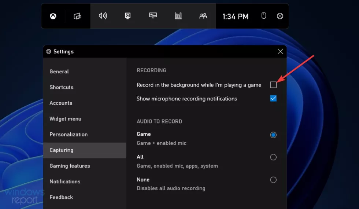Go to the Accounts settings section
Image resolution: width=359 pixels, height=209 pixels.
(61, 103)
